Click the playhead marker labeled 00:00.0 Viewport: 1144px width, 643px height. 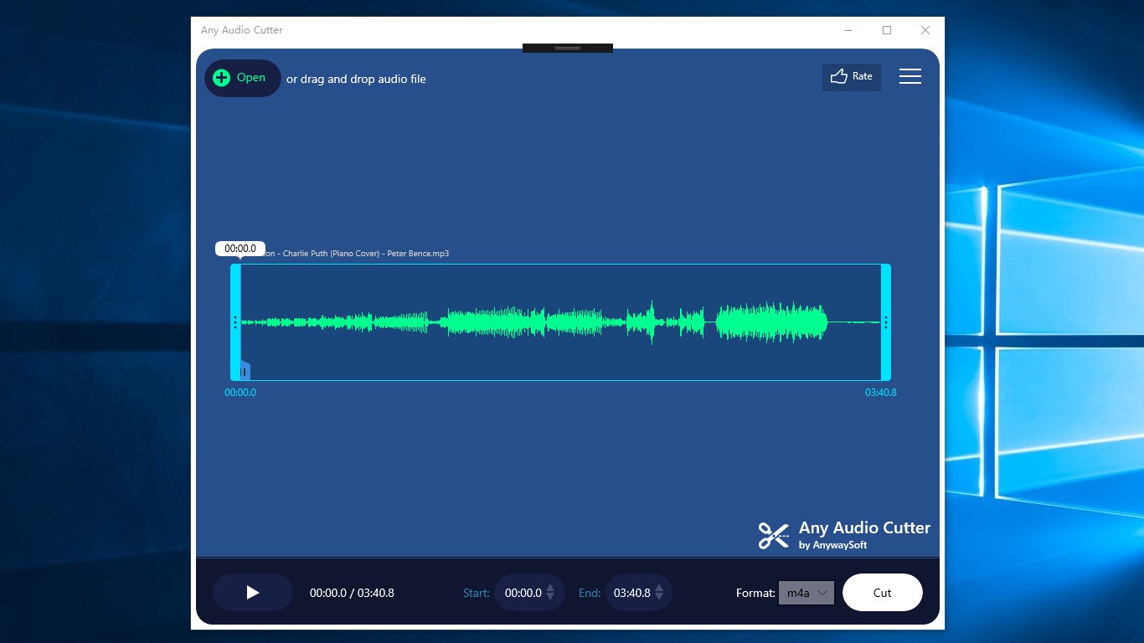[x=240, y=249]
